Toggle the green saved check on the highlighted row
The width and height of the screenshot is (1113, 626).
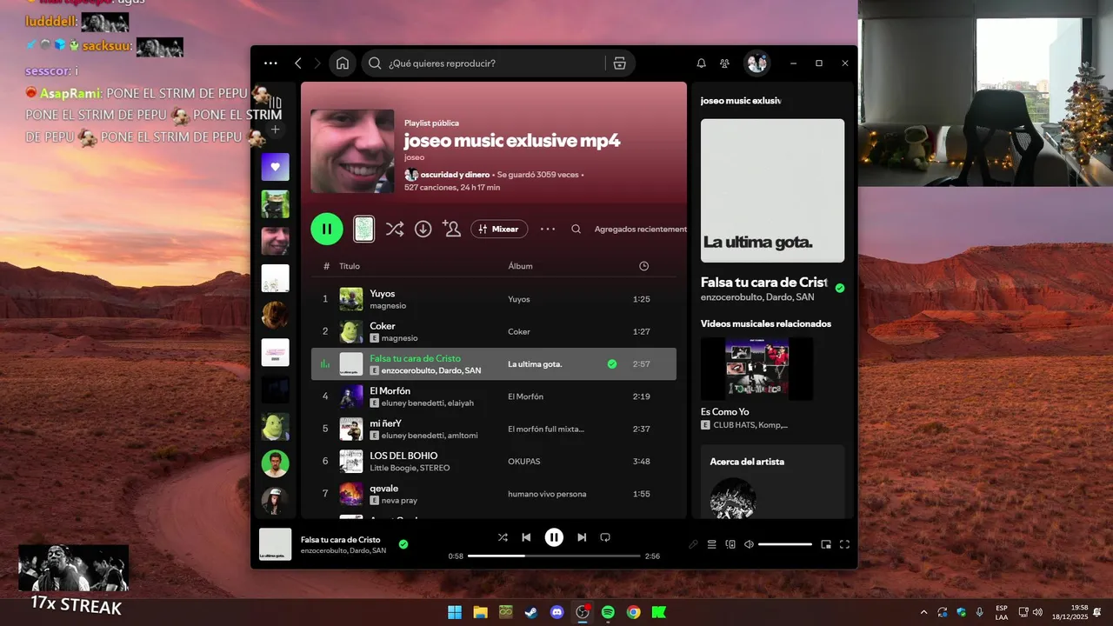coord(612,364)
